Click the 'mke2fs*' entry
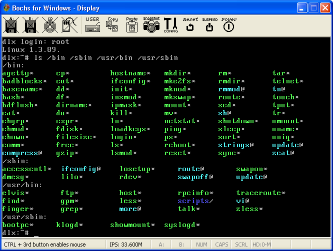The image size is (333, 251). pos(180,81)
